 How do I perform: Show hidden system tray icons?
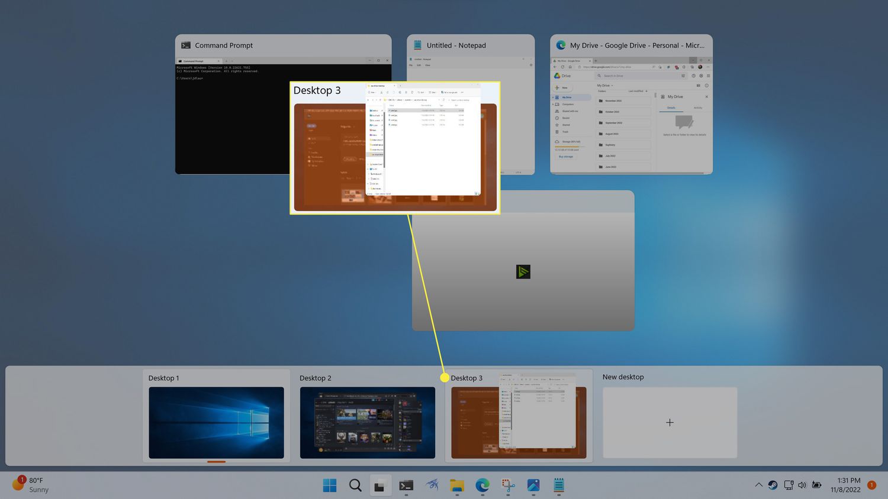pyautogui.click(x=758, y=485)
